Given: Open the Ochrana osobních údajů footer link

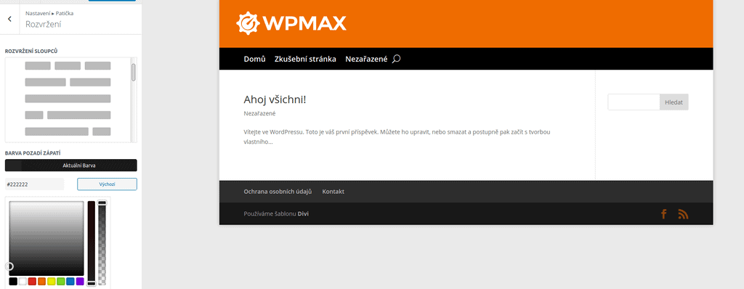Looking at the screenshot, I should 278,192.
